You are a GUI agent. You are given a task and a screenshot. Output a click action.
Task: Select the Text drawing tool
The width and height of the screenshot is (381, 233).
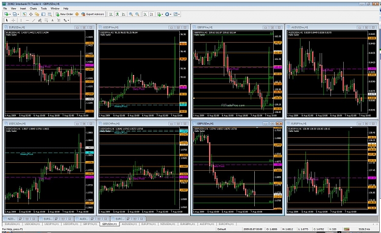coord(52,20)
